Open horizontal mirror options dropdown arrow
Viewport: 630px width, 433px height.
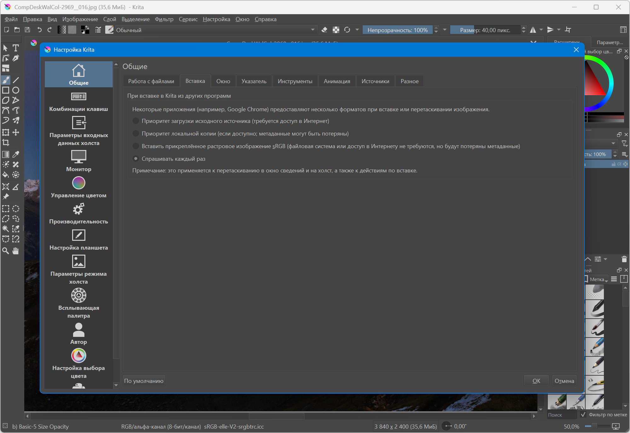tap(541, 30)
